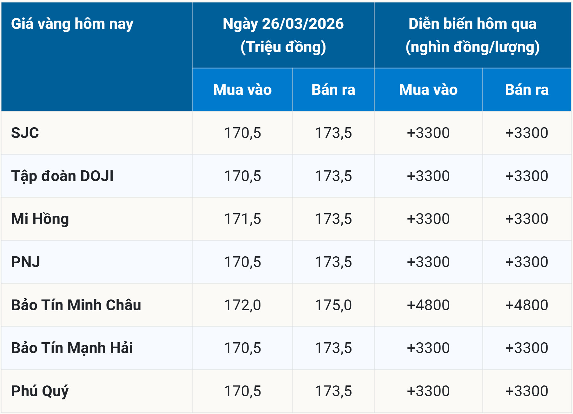Click SJC's 173,5 sell price cell
Screen dimensions: 573x414
pos(333,133)
